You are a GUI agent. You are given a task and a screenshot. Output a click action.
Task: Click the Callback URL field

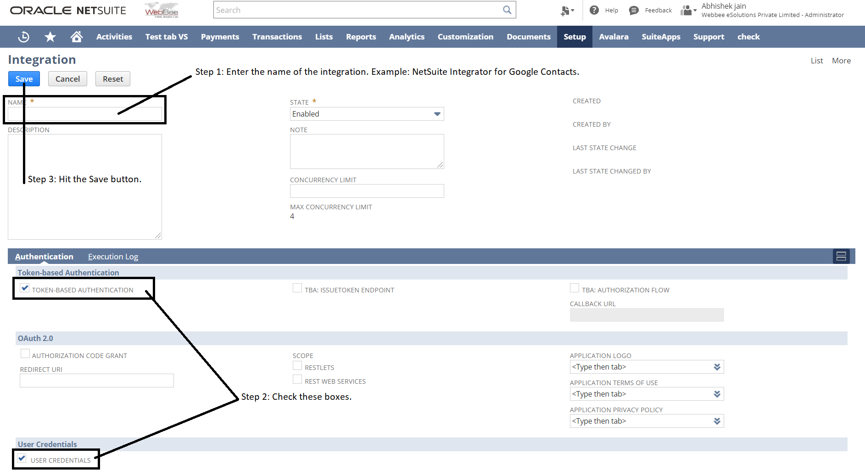647,315
